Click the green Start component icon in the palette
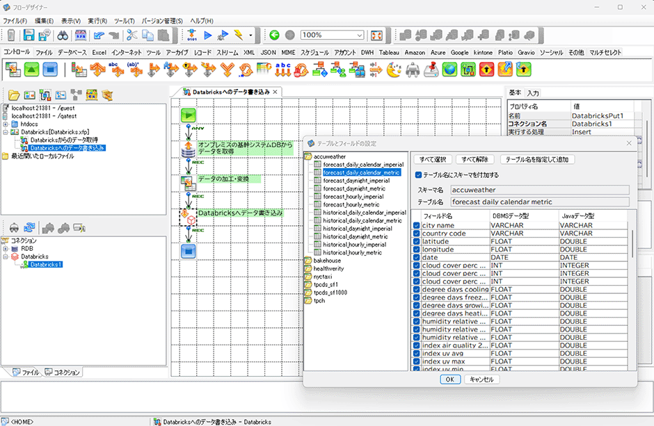Screen dimensions: 654x426 (31, 69)
